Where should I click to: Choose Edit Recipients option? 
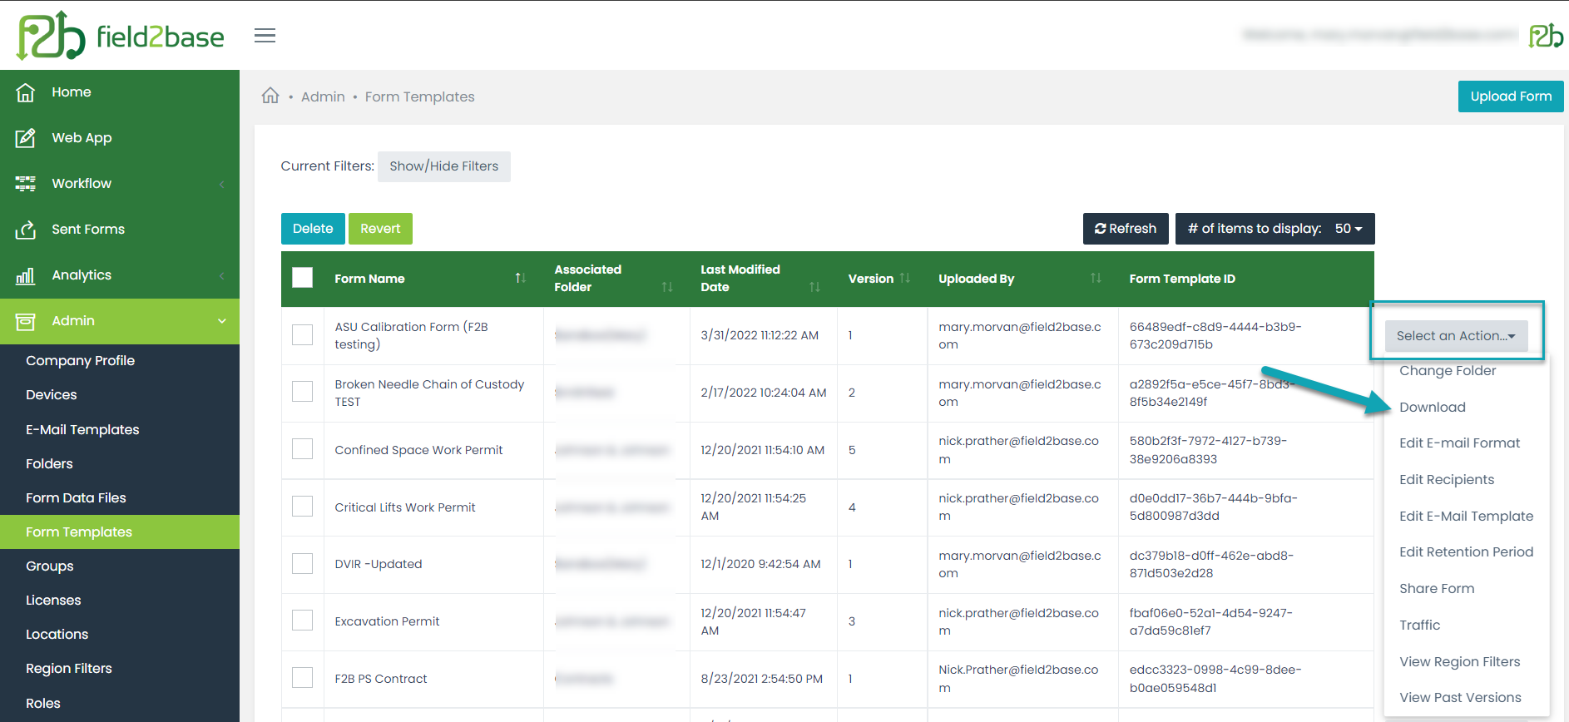(x=1447, y=480)
